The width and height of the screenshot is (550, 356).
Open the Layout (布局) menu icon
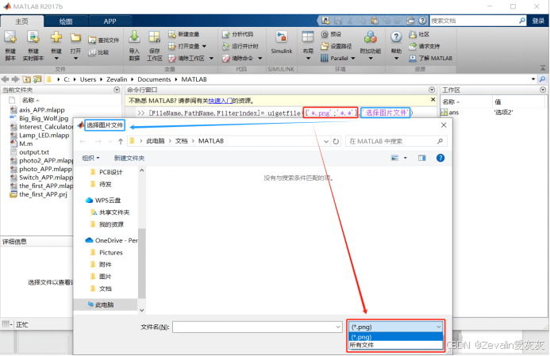click(308, 37)
